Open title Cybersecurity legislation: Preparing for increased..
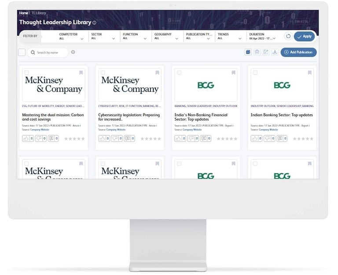The width and height of the screenshot is (338, 275). pos(129,117)
